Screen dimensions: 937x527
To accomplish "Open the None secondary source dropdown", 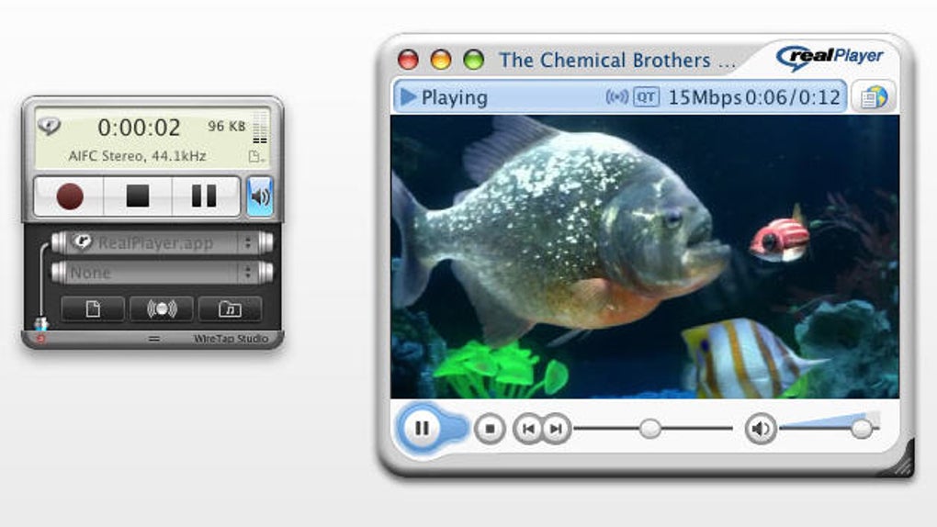I will [162, 273].
